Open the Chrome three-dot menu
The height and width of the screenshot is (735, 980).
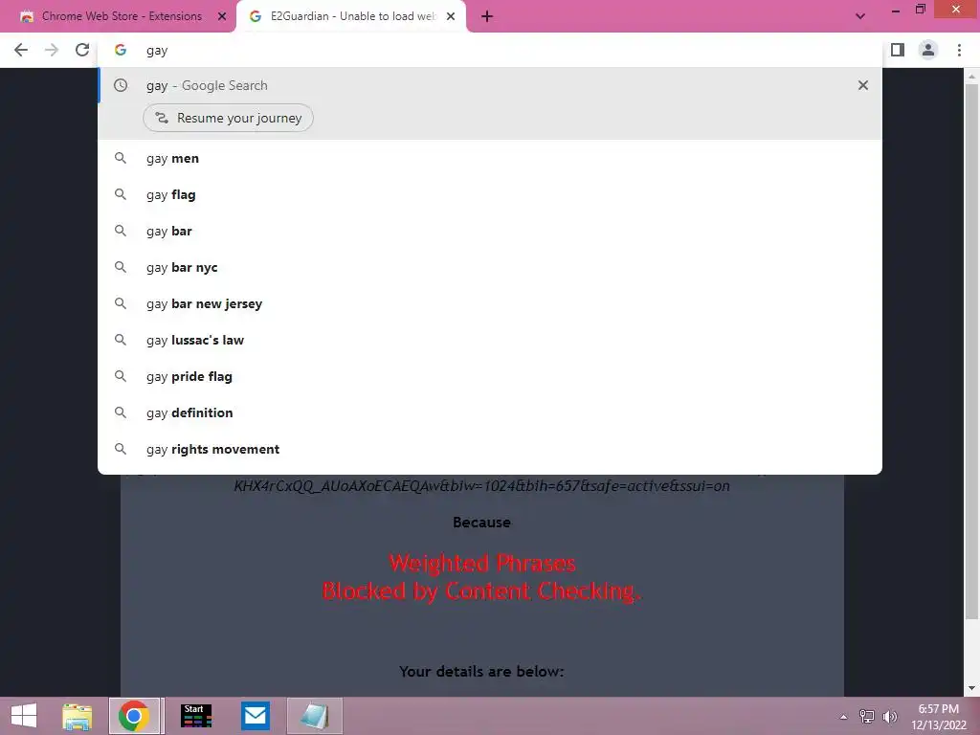(959, 50)
